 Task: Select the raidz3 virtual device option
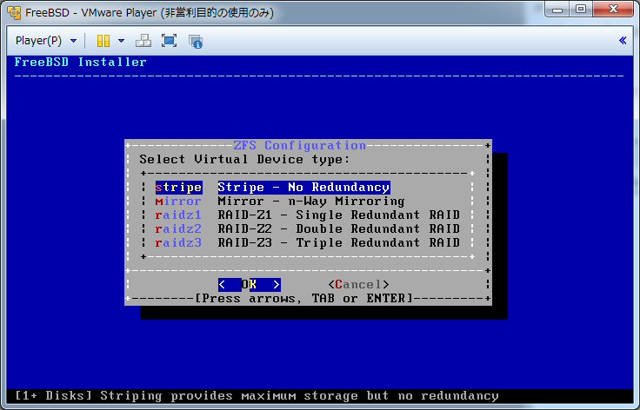(178, 242)
